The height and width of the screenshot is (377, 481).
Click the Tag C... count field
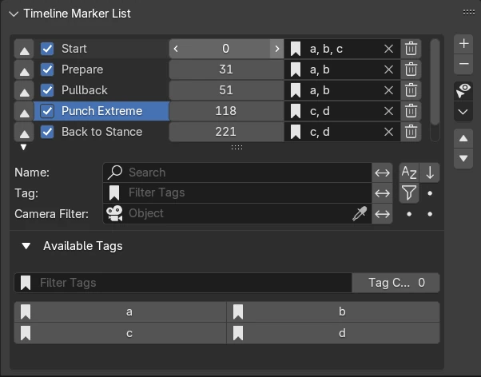[396, 283]
